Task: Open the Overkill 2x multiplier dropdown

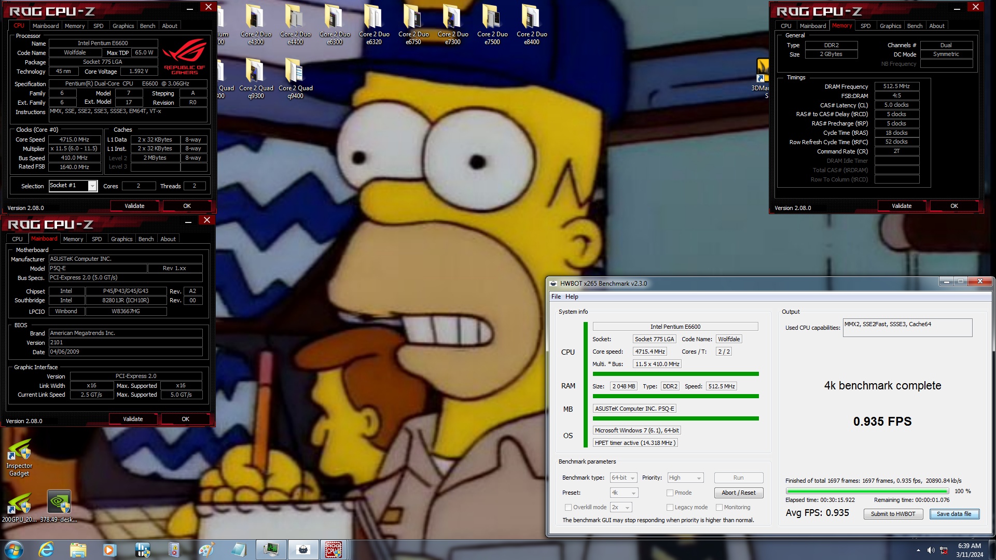Action: pos(621,507)
